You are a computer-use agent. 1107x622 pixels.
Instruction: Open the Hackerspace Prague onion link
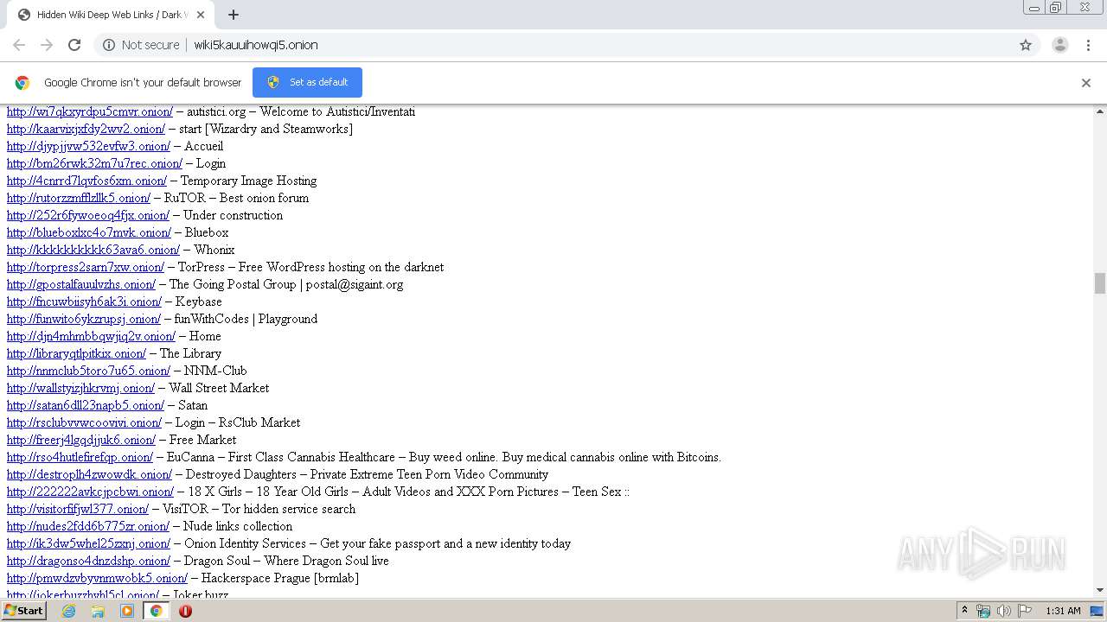coord(97,578)
